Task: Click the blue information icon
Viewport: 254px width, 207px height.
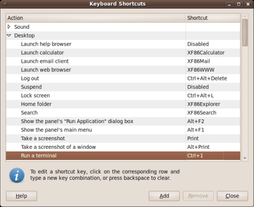Action: click(x=17, y=175)
